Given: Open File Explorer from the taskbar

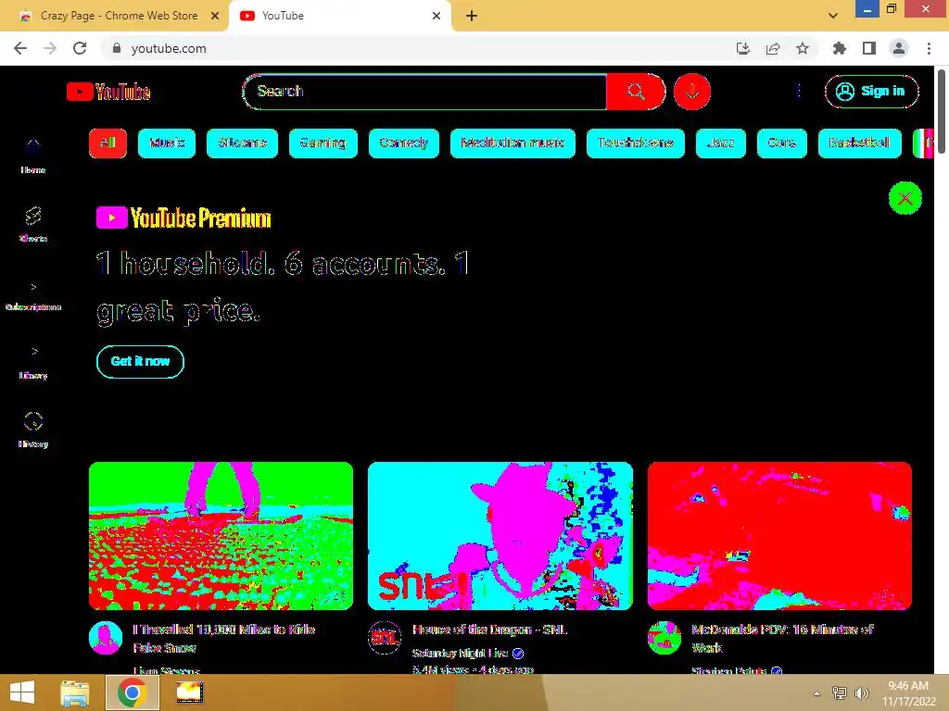Looking at the screenshot, I should tap(75, 692).
